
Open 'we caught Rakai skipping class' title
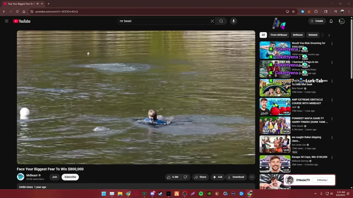[x=306, y=139]
